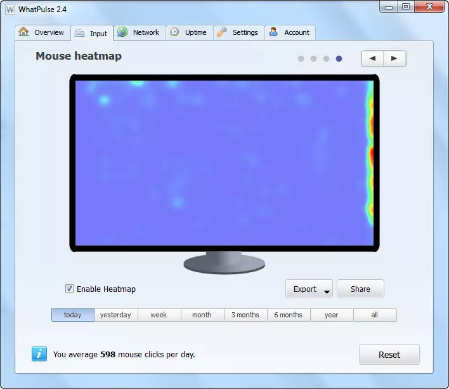Uncheck Enable Heatmap checkbox

coord(69,289)
